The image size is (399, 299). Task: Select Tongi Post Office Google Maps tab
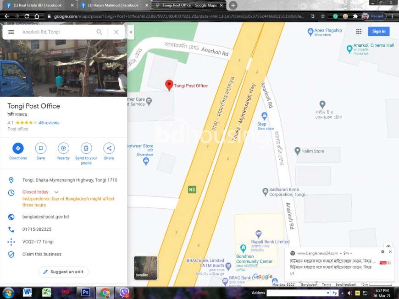(188, 5)
